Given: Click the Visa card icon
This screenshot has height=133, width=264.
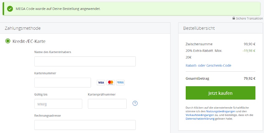Looking at the screenshot, I should (x=101, y=82).
